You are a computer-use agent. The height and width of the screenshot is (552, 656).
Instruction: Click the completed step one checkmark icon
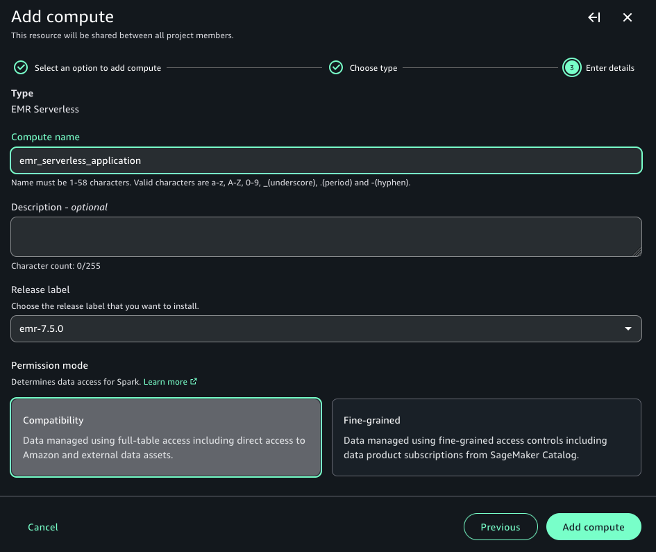pos(21,67)
